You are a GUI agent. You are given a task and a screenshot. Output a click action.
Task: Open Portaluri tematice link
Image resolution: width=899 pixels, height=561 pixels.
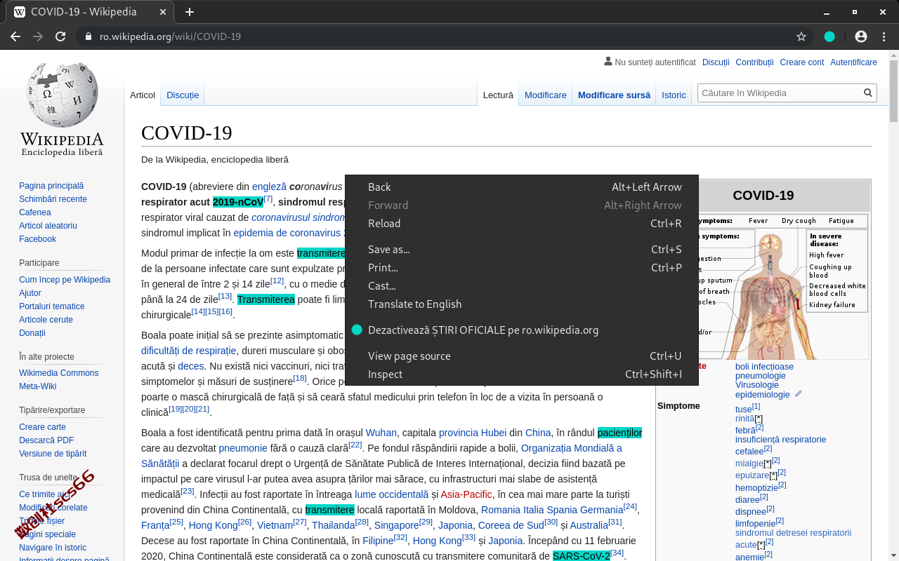coord(52,306)
